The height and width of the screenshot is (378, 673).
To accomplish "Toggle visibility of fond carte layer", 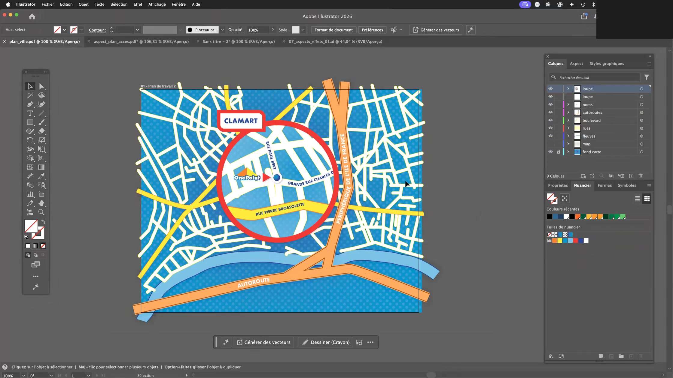I will pos(550,152).
